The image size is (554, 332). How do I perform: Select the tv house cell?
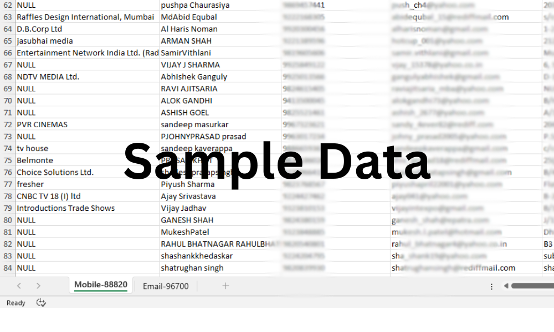pos(88,148)
